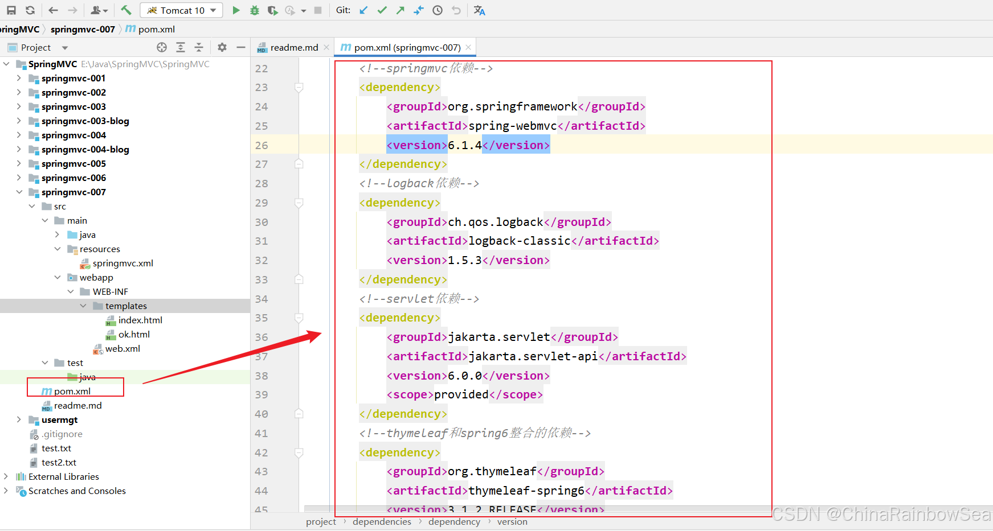Open index.html under templates
The image size is (993, 531).
[x=134, y=320]
